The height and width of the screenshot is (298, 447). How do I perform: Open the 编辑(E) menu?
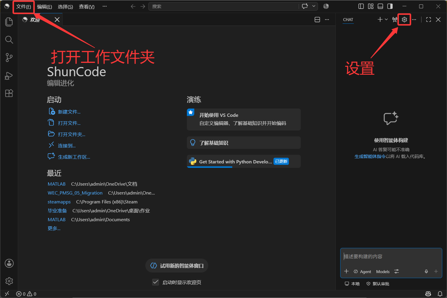click(x=44, y=7)
